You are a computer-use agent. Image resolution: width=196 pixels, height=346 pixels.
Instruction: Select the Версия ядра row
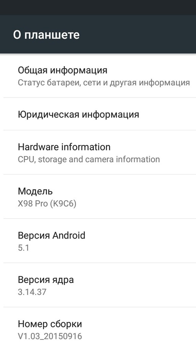pos(98,285)
